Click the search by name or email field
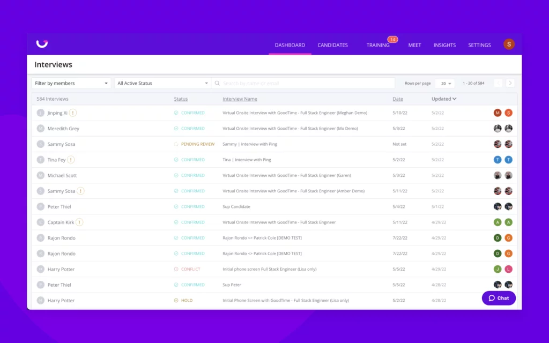Image resolution: width=549 pixels, height=343 pixels. (306, 83)
